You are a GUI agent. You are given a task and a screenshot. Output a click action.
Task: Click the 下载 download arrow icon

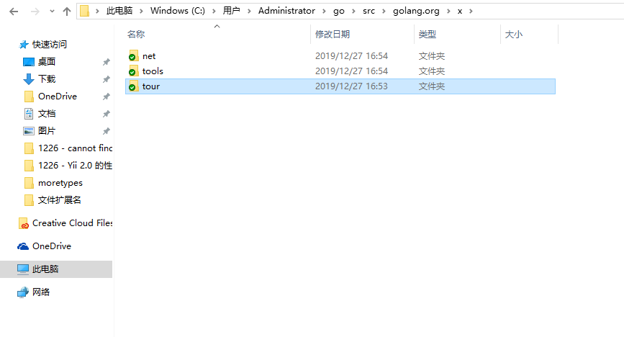click(29, 79)
